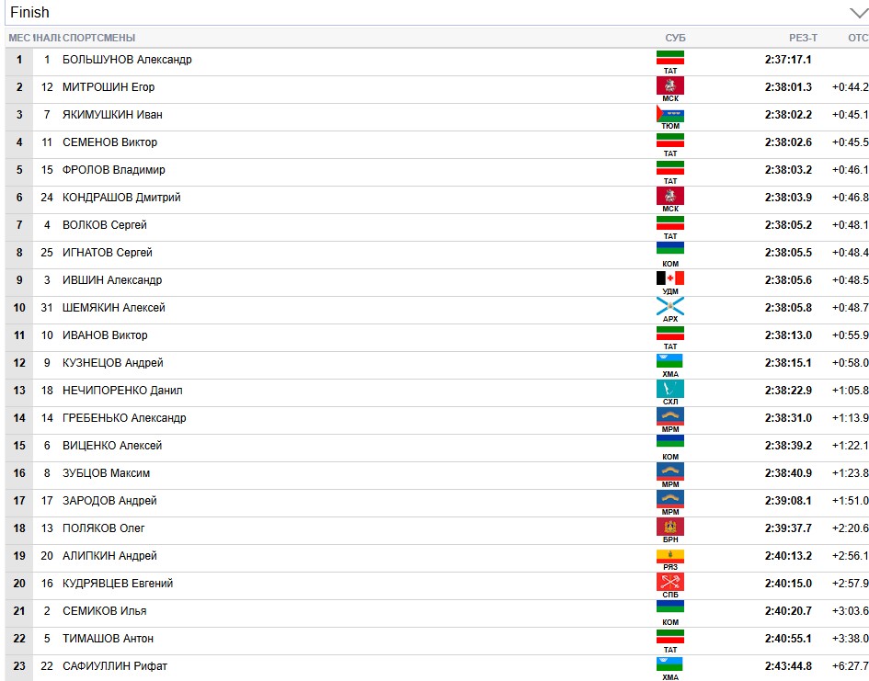Click the Finish section title
This screenshot has height=681, width=869.
(30, 13)
